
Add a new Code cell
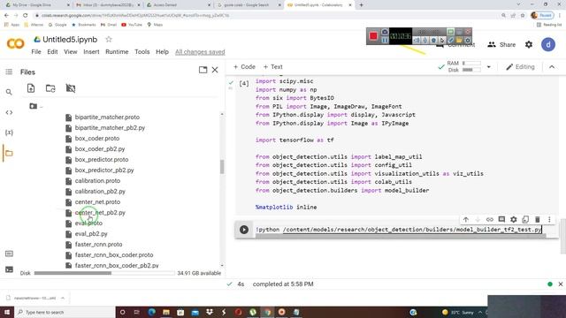tap(244, 67)
